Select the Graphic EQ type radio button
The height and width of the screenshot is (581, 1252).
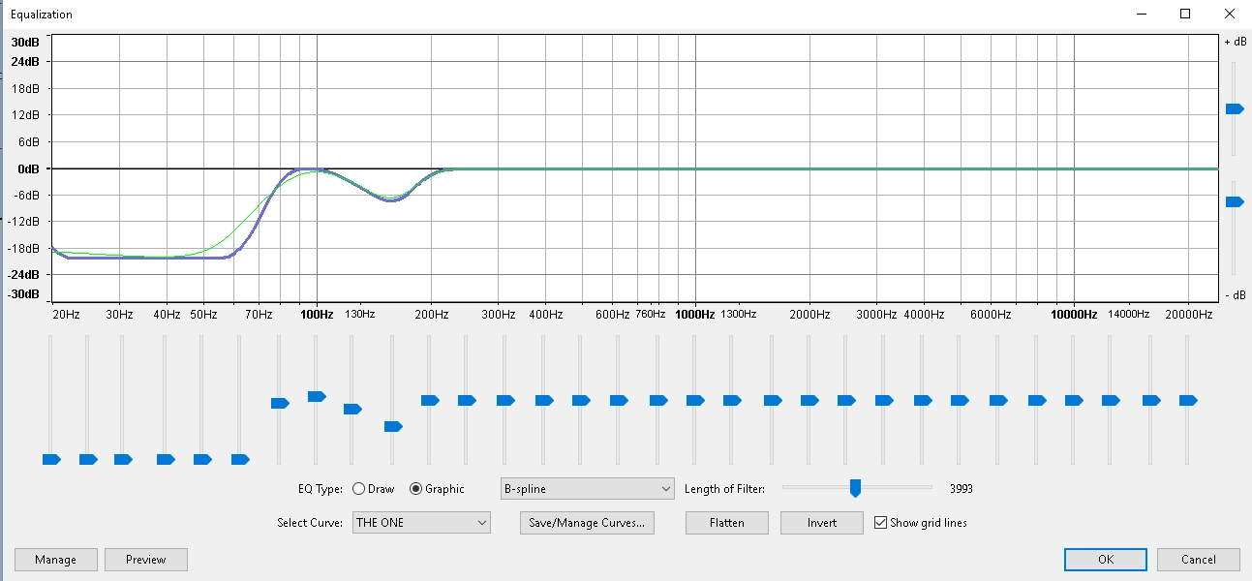(416, 489)
